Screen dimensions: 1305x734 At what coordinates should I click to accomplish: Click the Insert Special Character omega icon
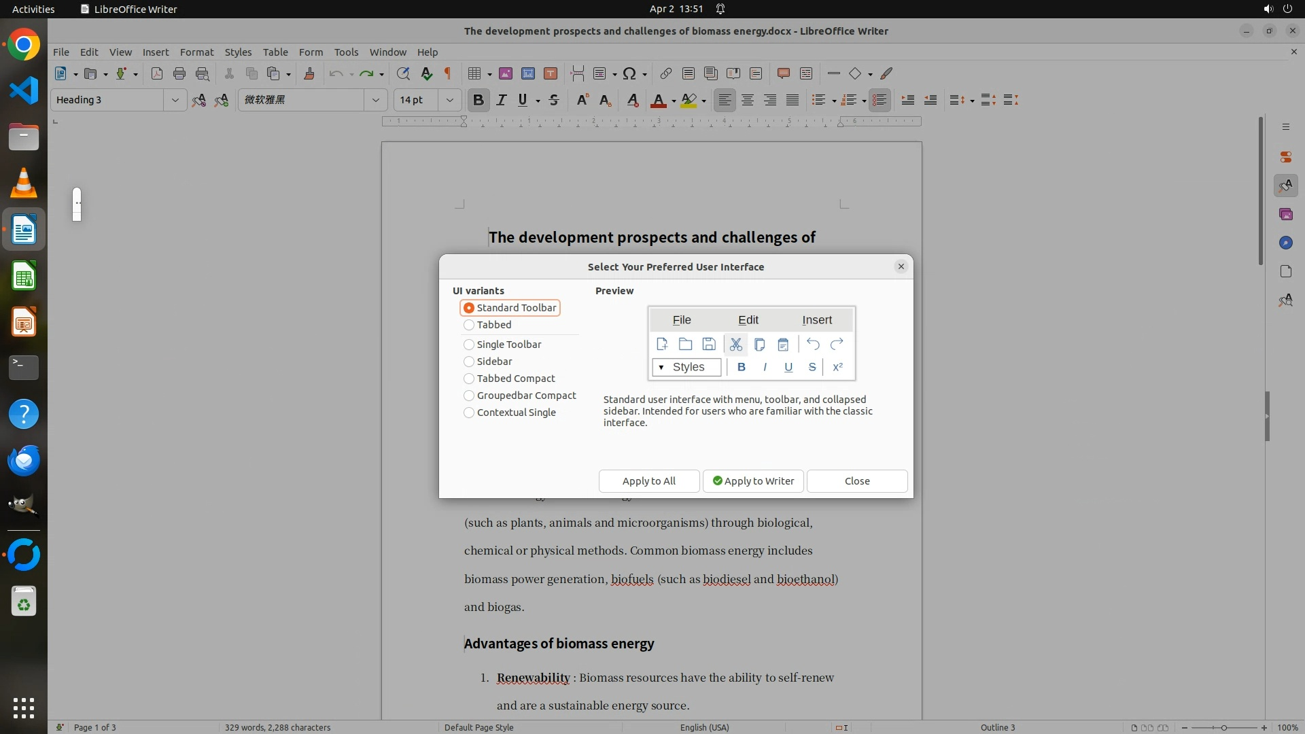coord(629,73)
